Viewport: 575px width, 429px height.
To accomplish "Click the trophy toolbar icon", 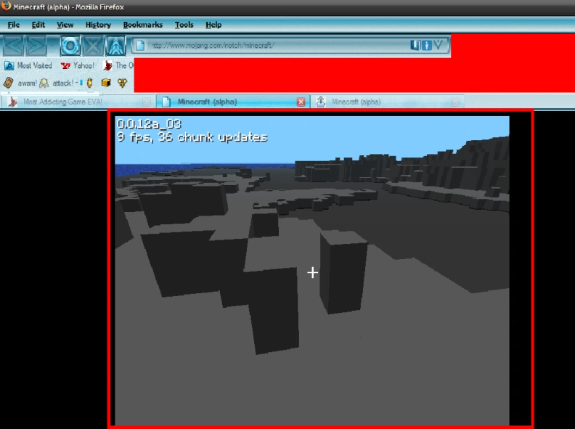I will [x=123, y=83].
